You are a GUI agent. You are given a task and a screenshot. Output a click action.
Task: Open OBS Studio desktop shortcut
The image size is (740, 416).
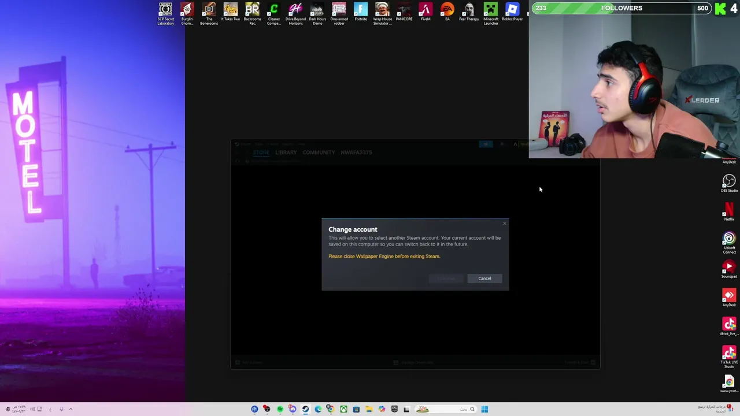(x=729, y=184)
